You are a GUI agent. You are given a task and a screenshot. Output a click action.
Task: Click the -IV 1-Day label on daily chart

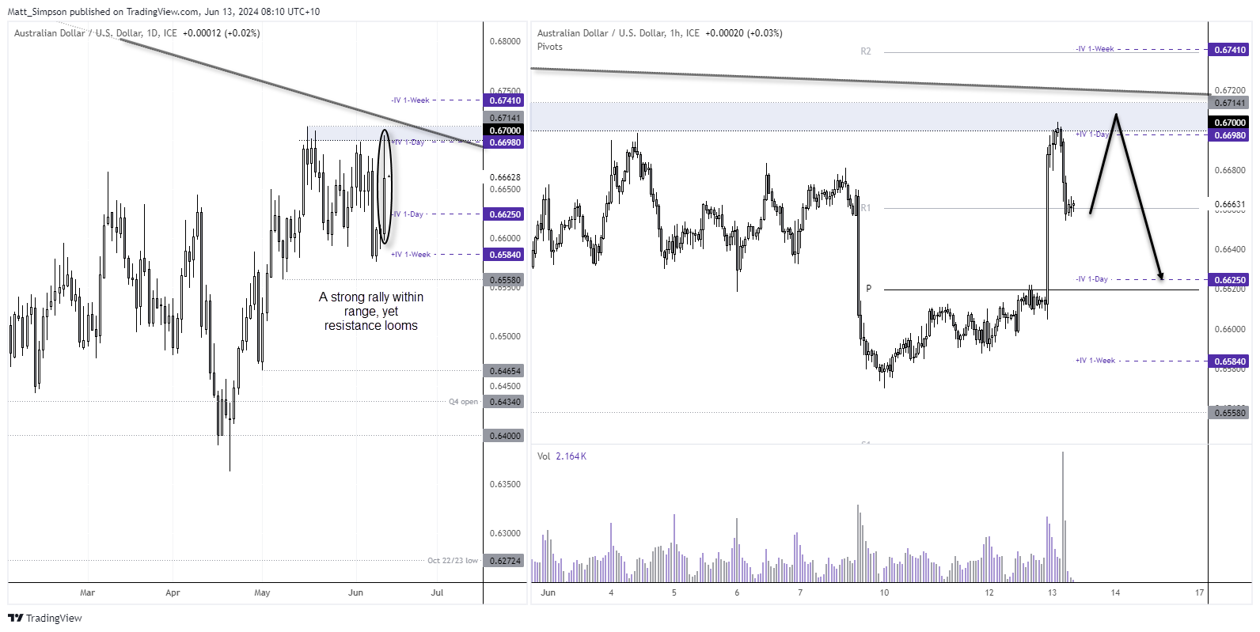point(408,214)
